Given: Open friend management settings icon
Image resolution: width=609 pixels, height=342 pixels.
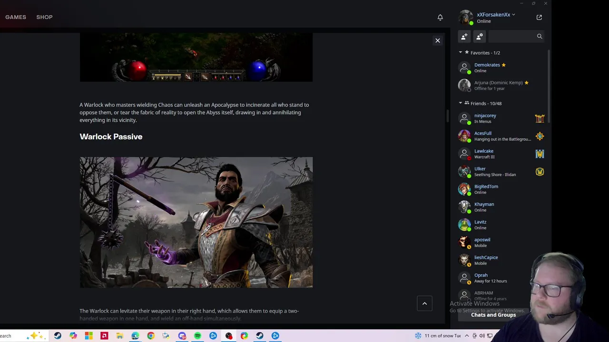Looking at the screenshot, I should tap(480, 36).
